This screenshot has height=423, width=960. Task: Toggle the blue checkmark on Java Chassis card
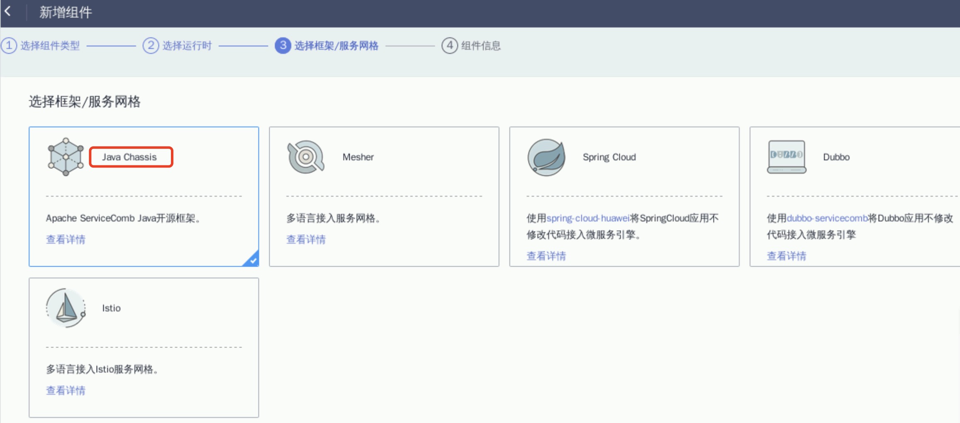point(253,260)
